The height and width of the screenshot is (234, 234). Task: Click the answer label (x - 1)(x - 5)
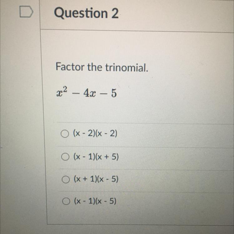coord(95,201)
